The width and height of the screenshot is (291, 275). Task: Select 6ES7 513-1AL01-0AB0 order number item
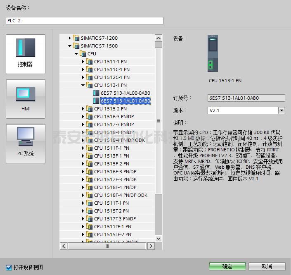coord(125,101)
